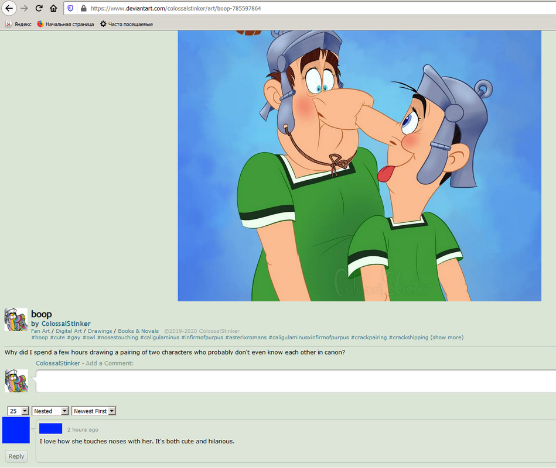Open ColossalStinker link above the comment box
This screenshot has width=556, height=468.
[x=58, y=363]
